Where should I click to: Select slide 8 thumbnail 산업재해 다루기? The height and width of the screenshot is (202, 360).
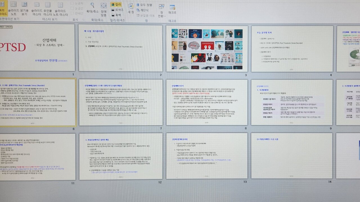[x=207, y=103]
